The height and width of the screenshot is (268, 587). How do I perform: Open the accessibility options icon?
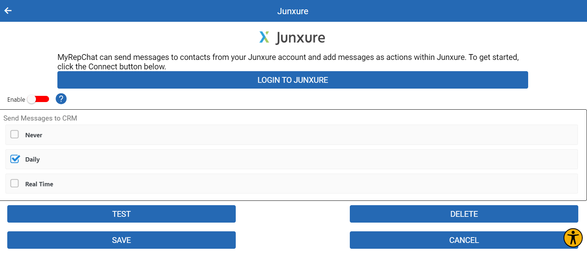pos(573,238)
